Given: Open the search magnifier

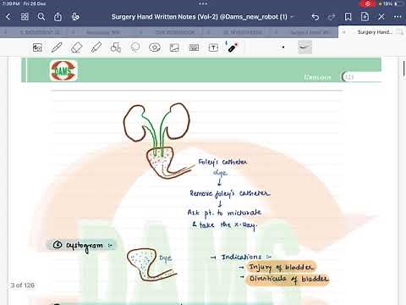Looking at the screenshot, I should point(41,17).
